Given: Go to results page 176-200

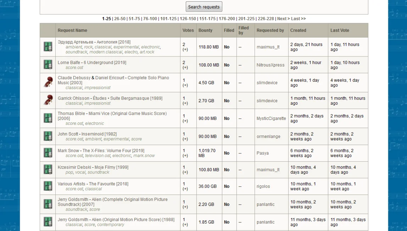Looking at the screenshot, I should [227, 19].
